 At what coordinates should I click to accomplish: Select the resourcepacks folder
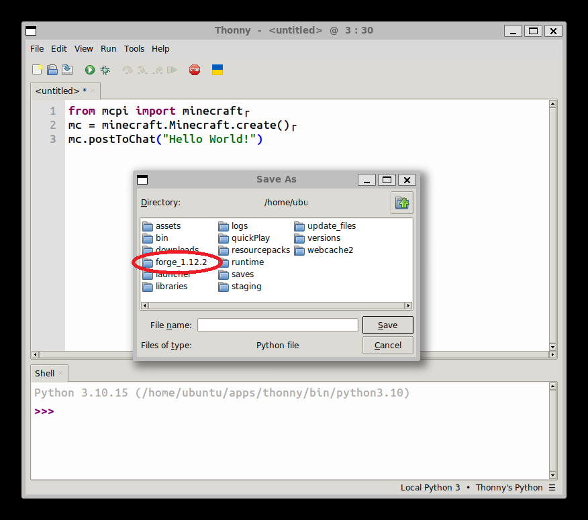254,250
